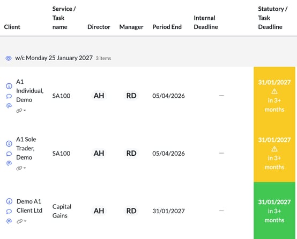Open info icon for A1 Sole Trader, Demo

coord(9,143)
